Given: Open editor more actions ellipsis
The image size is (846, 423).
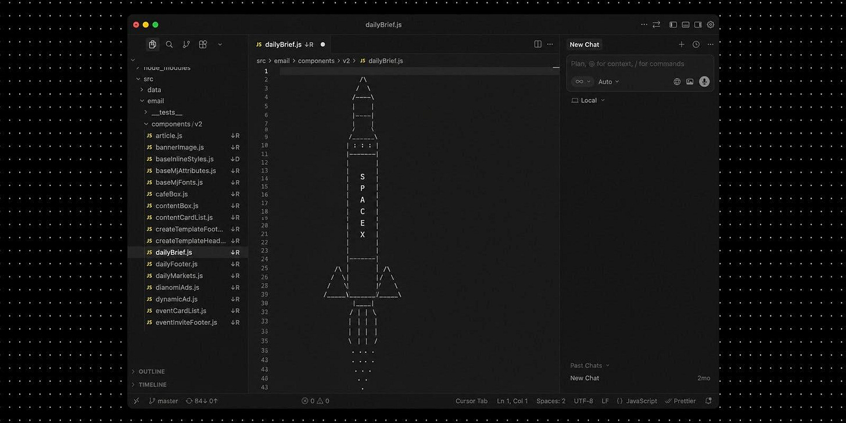Looking at the screenshot, I should (550, 44).
